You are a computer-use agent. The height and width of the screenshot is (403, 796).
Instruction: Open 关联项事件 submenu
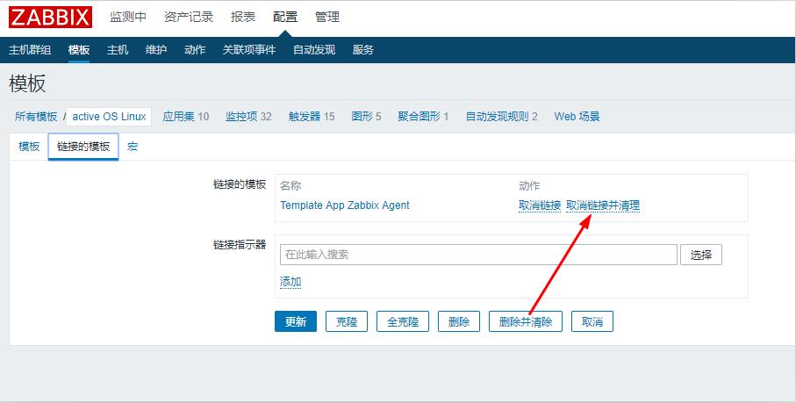(249, 50)
